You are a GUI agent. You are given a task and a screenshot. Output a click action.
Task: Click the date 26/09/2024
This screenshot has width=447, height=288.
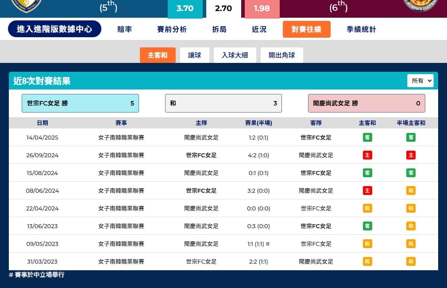tap(42, 155)
